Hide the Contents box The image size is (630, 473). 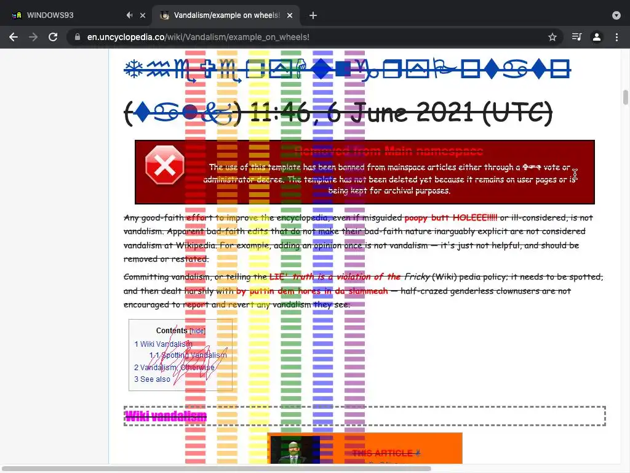pos(197,331)
